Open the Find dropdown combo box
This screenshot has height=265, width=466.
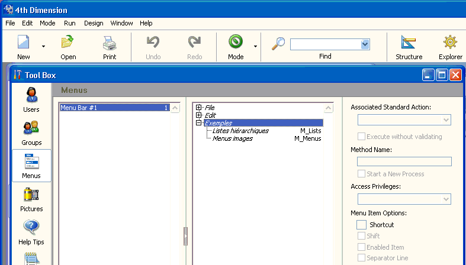365,44
